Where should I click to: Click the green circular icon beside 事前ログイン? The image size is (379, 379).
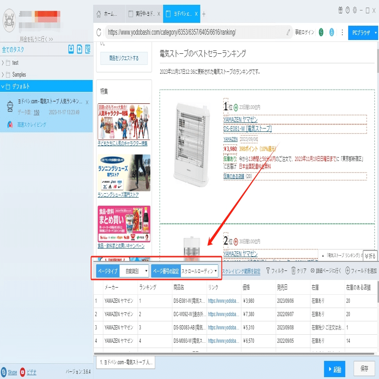(x=321, y=32)
